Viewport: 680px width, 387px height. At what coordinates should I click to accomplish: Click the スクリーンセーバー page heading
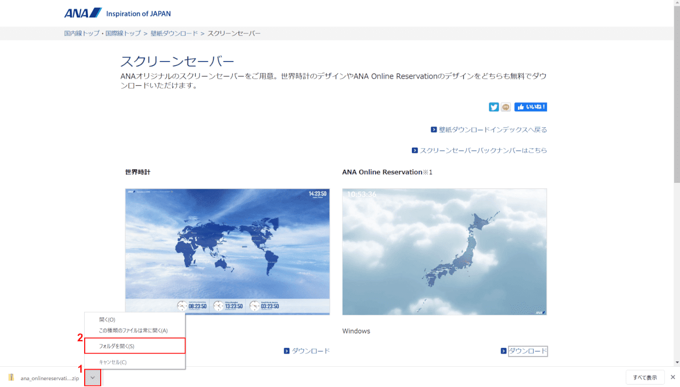(x=177, y=61)
